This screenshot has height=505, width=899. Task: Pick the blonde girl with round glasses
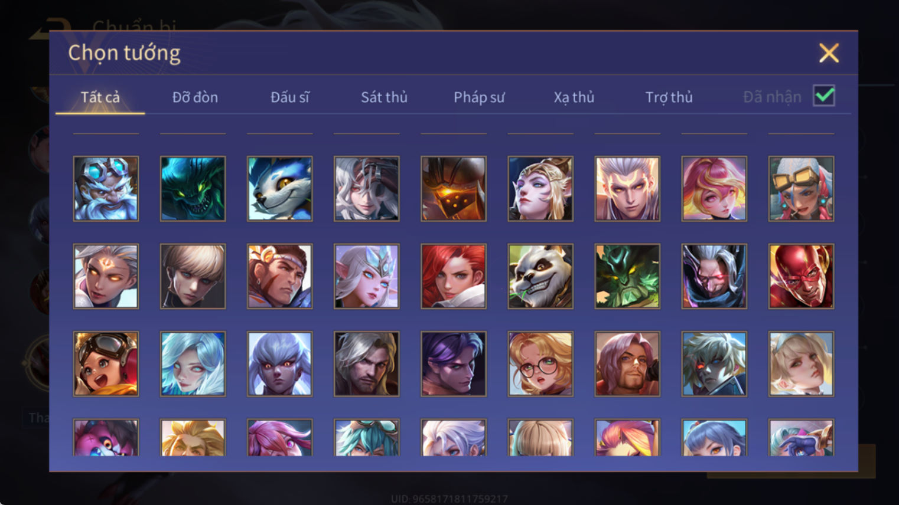540,363
